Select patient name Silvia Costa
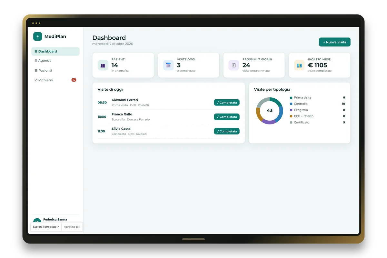 (121, 129)
